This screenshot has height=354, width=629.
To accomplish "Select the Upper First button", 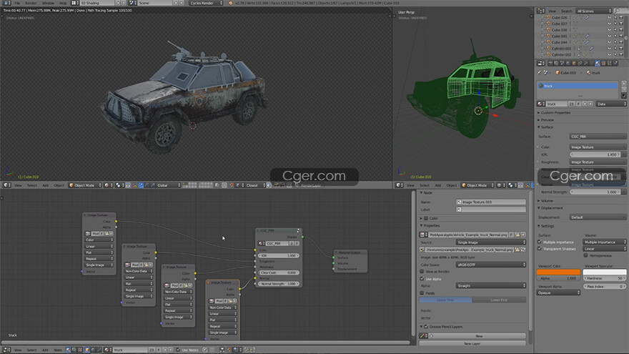I will click(446, 300).
